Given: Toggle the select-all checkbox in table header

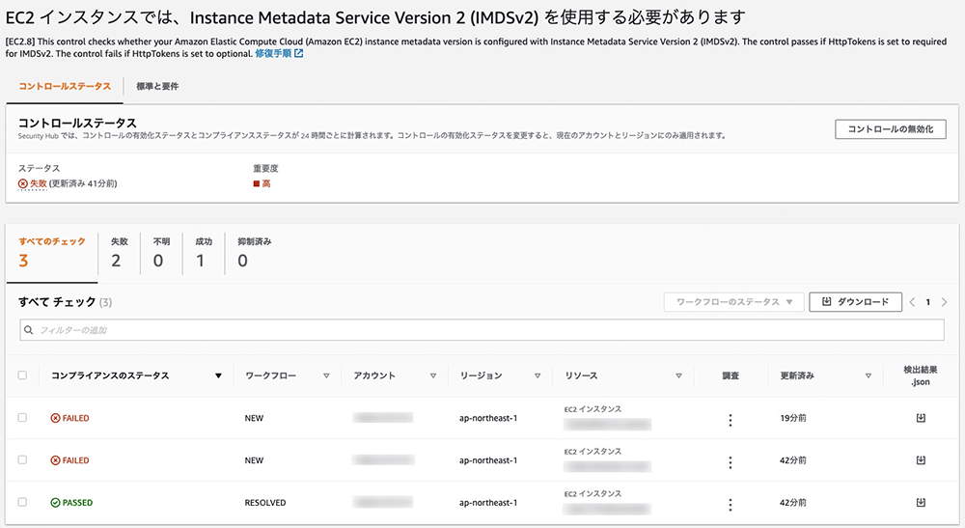Looking at the screenshot, I should [23, 375].
